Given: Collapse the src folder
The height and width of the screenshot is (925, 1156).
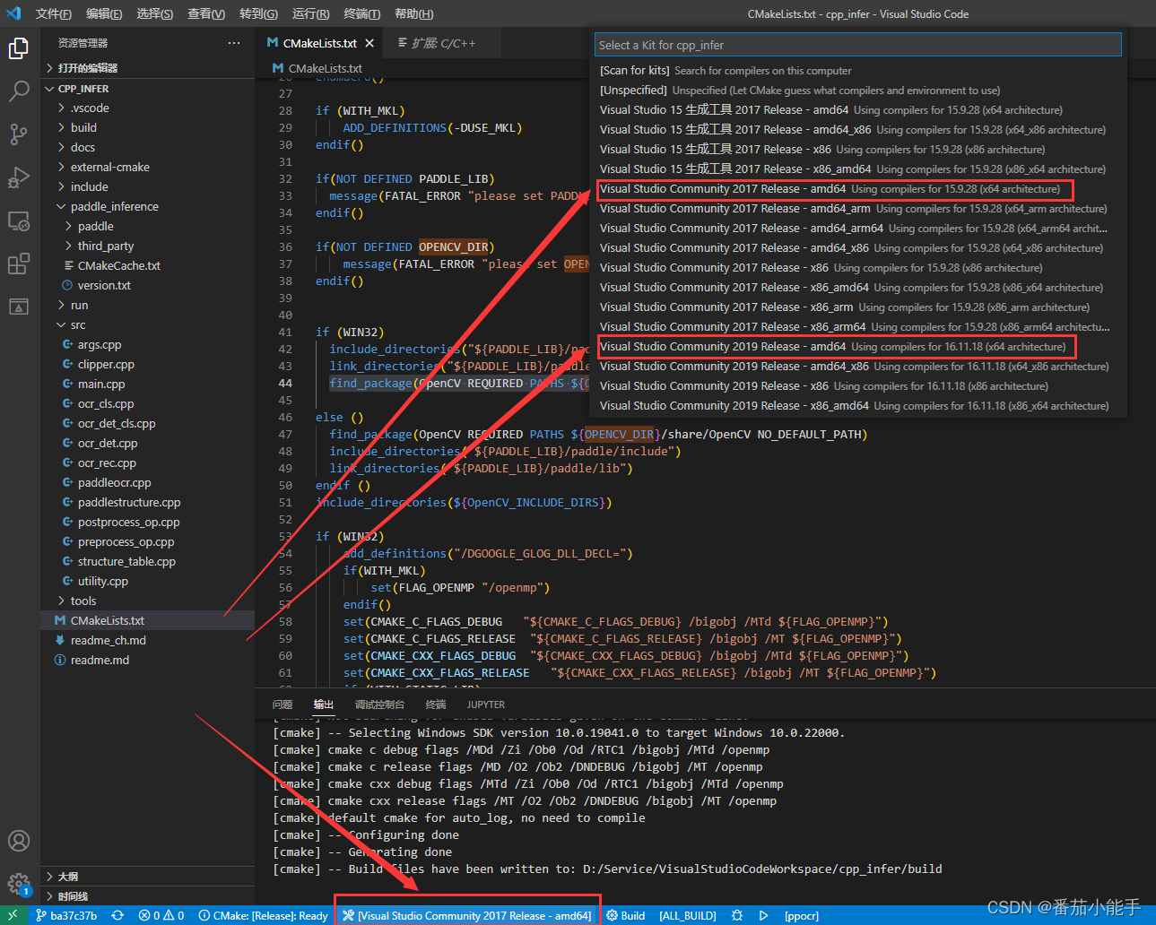Looking at the screenshot, I should click(x=148, y=324).
